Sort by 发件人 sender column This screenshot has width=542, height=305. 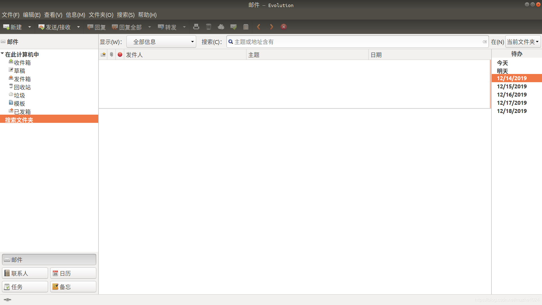(x=185, y=55)
